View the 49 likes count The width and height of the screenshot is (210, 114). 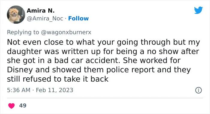(23, 106)
